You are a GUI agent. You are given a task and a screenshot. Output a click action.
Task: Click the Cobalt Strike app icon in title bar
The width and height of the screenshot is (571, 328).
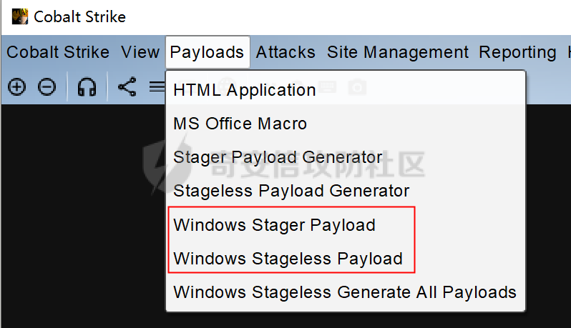pyautogui.click(x=20, y=16)
